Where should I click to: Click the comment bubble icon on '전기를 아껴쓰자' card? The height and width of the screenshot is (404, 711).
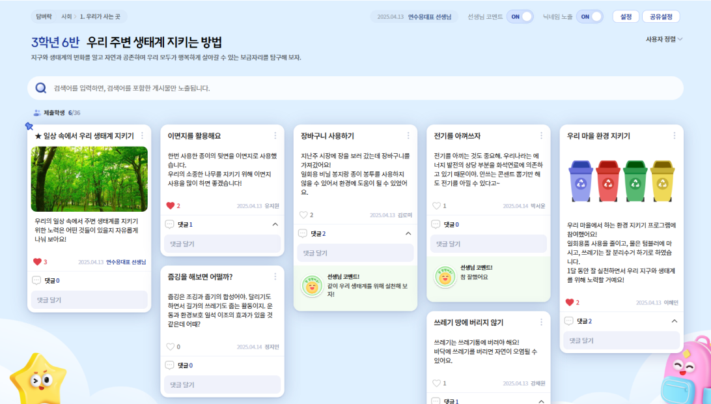pyautogui.click(x=436, y=224)
